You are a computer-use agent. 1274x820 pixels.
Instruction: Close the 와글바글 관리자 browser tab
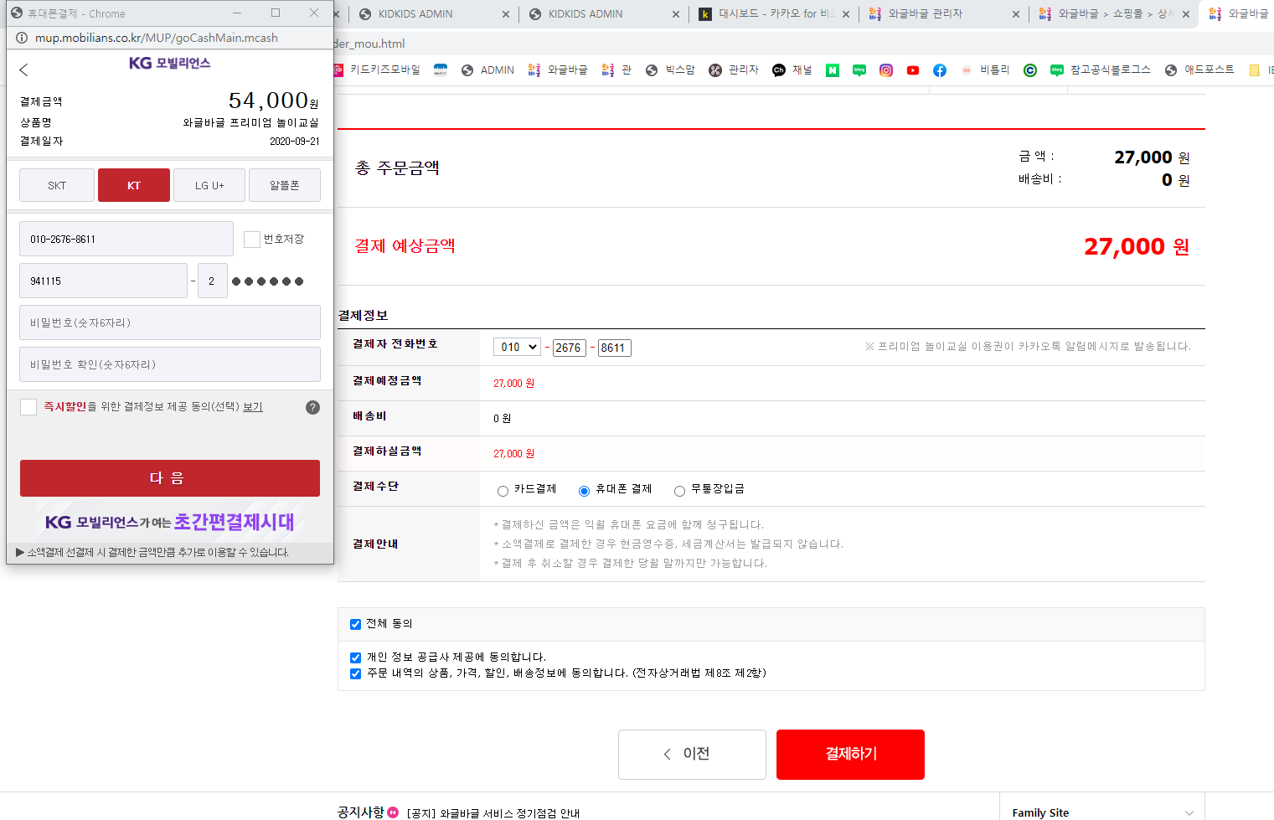(1016, 14)
